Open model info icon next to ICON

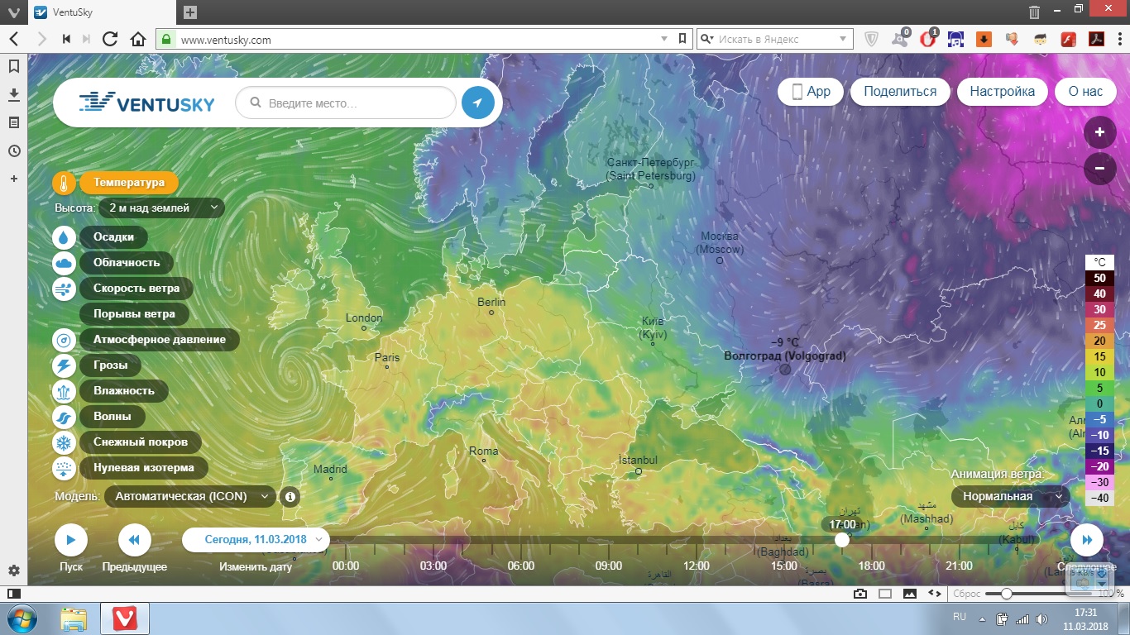coord(290,497)
